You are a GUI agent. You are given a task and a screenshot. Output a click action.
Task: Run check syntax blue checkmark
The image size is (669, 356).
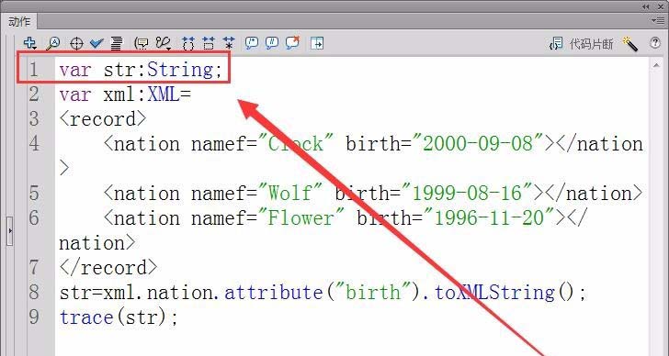tap(96, 43)
